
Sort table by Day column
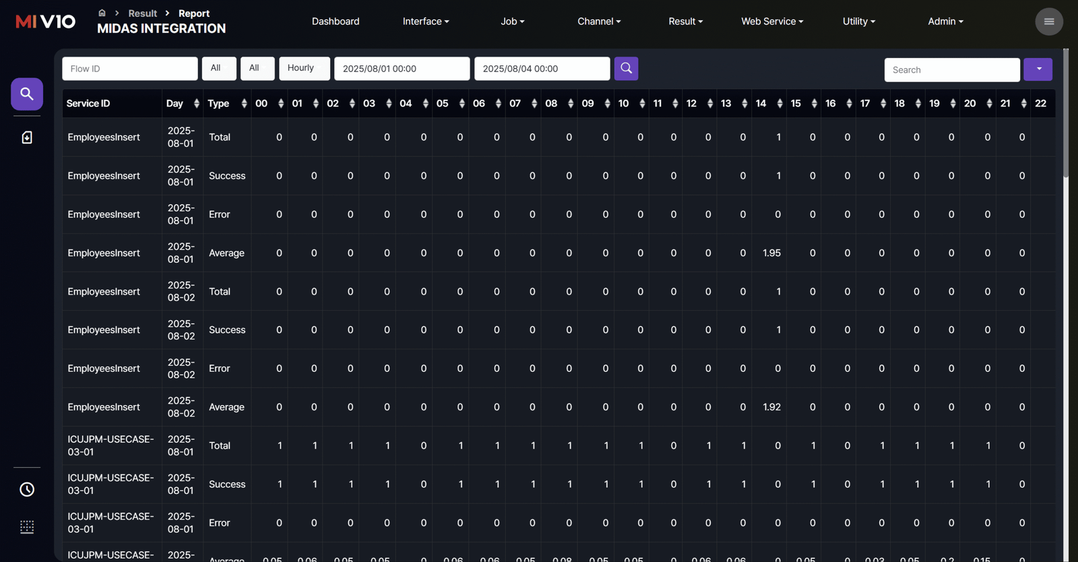[x=196, y=103]
